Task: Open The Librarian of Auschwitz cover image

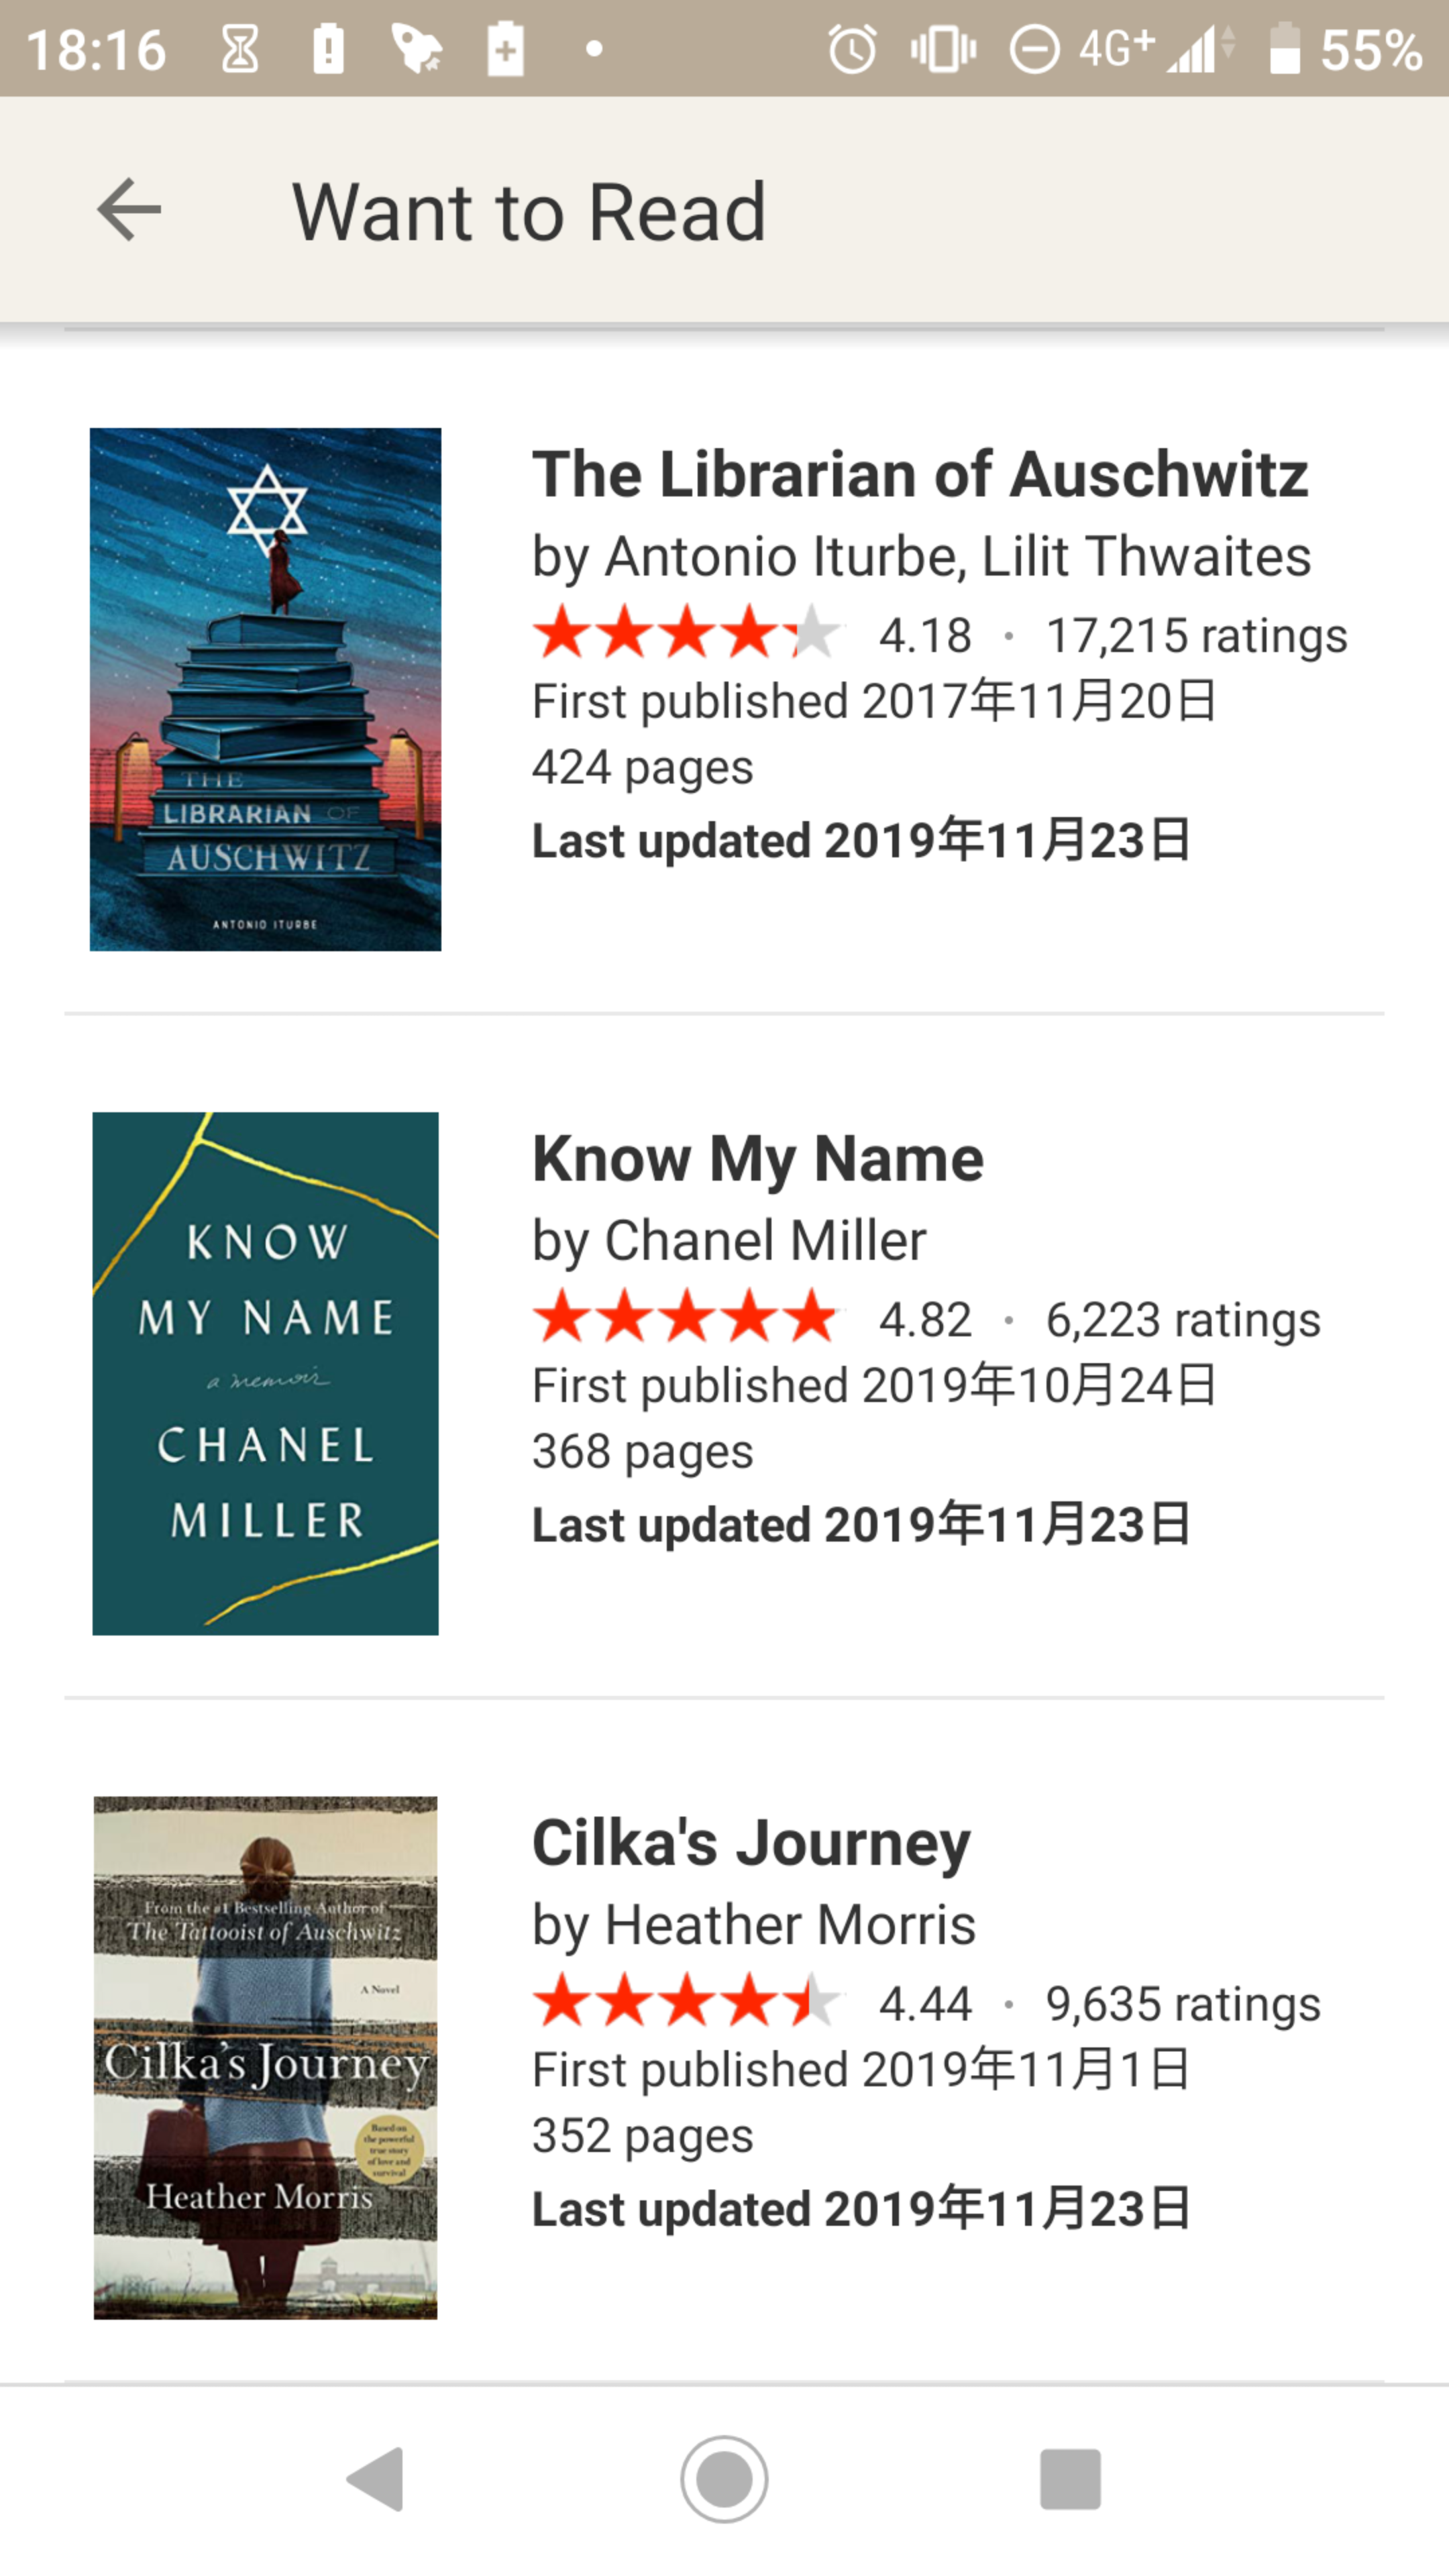Action: pos(265,689)
